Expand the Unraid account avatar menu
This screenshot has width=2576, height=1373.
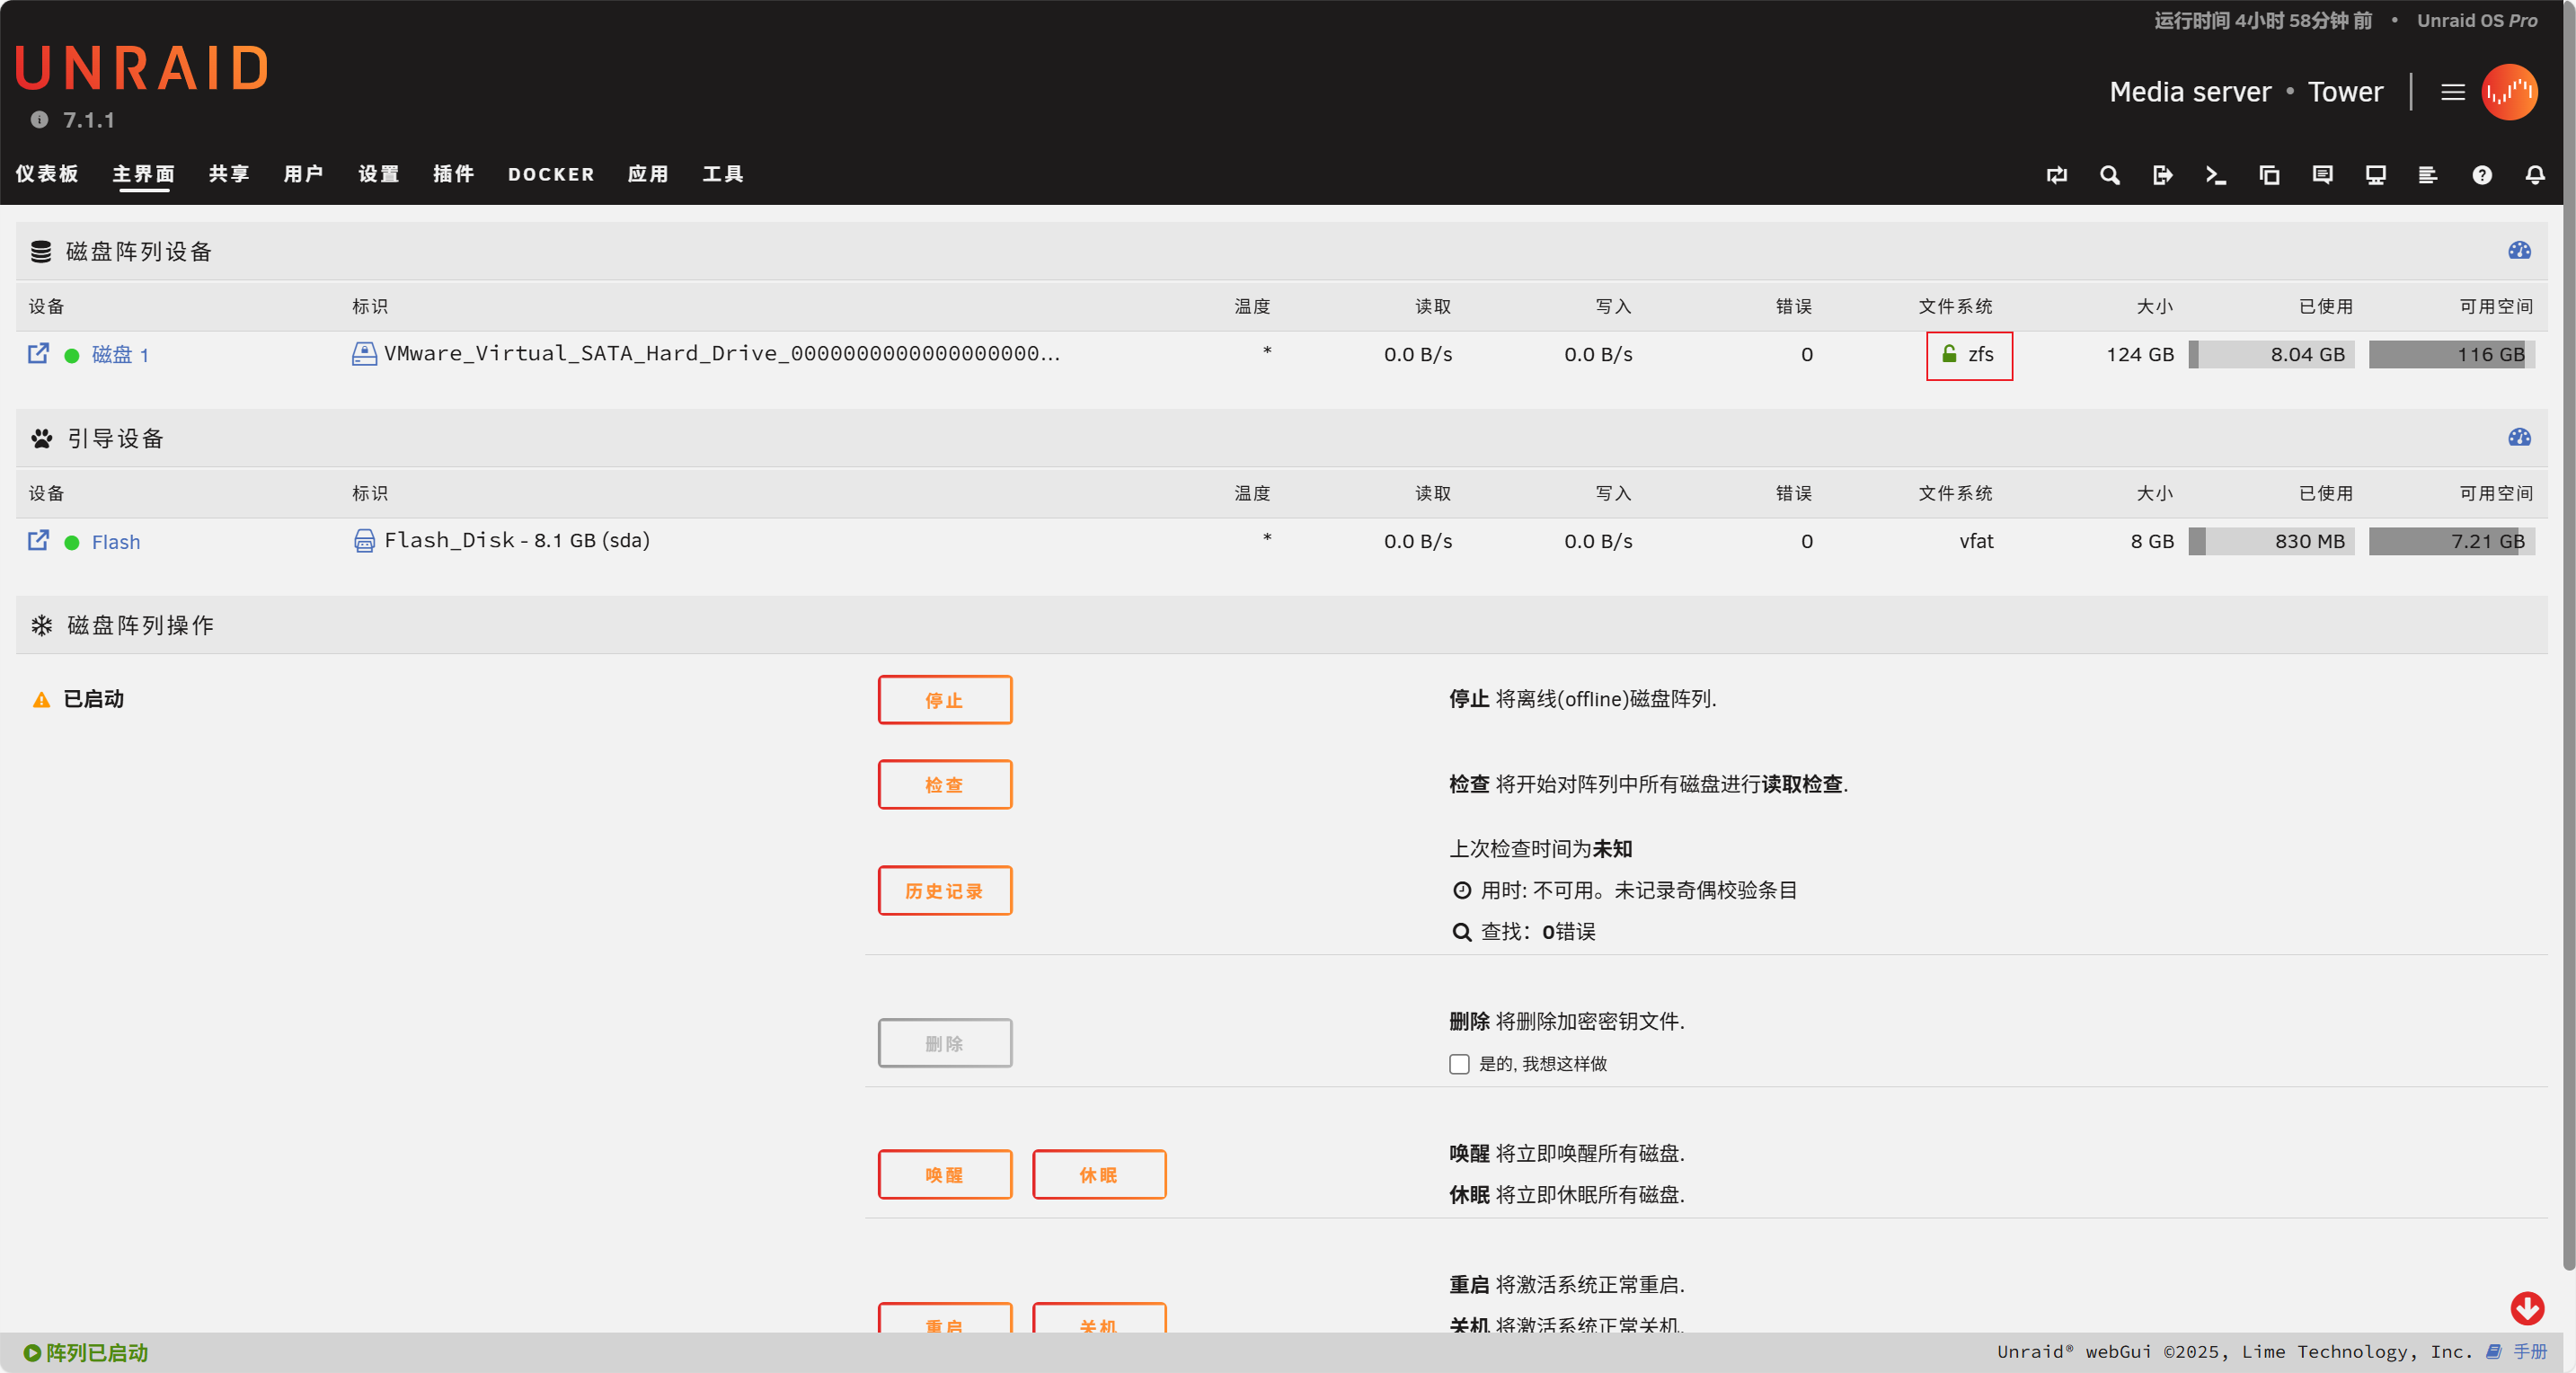pyautogui.click(x=2509, y=92)
